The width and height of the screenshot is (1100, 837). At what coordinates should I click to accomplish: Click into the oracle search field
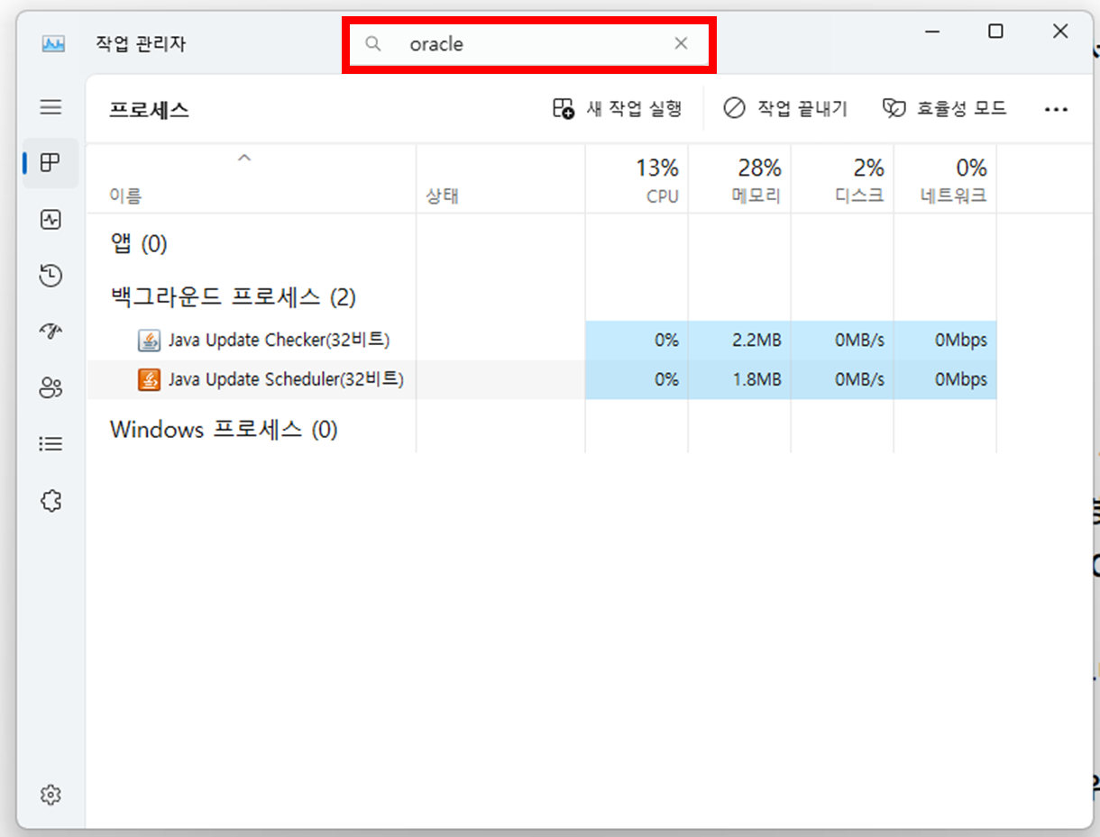tap(528, 43)
